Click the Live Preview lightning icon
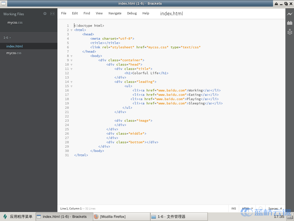 tap(290, 14)
